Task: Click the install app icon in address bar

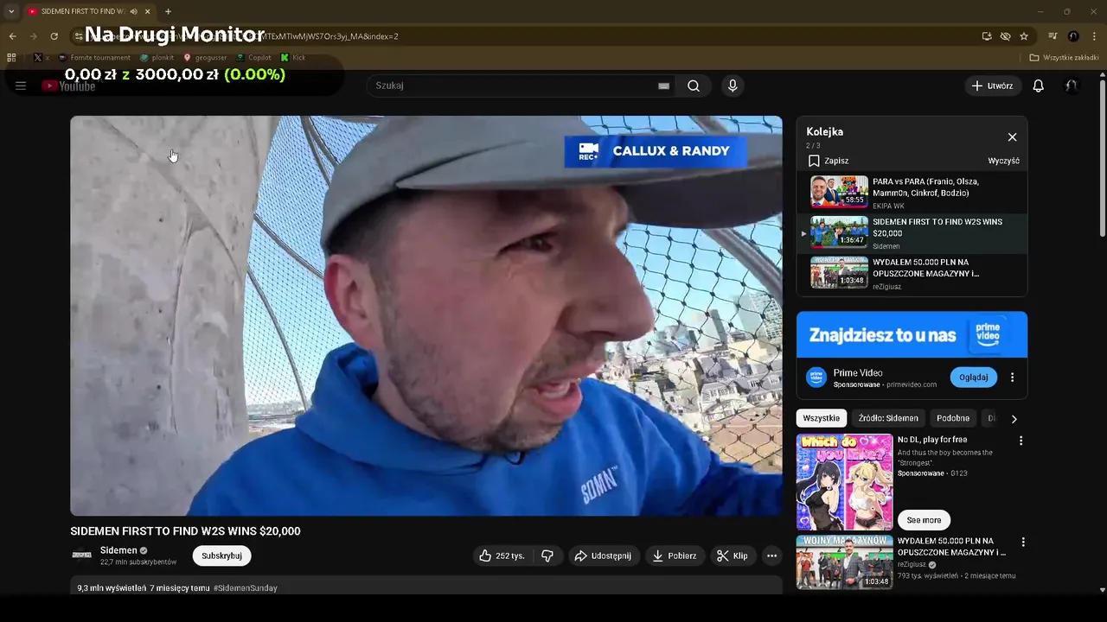Action: (987, 36)
